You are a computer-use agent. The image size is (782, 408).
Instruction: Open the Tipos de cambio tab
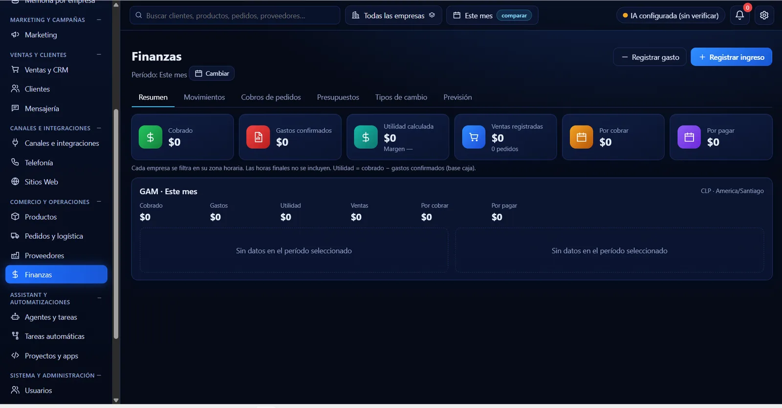401,97
